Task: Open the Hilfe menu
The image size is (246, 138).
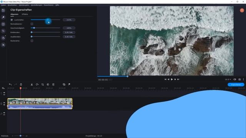Action: pyautogui.click(x=57, y=5)
